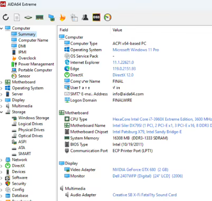Screen dimensions: 212x201
Task: Open Optical Drives tree item
Action: tap(27, 136)
